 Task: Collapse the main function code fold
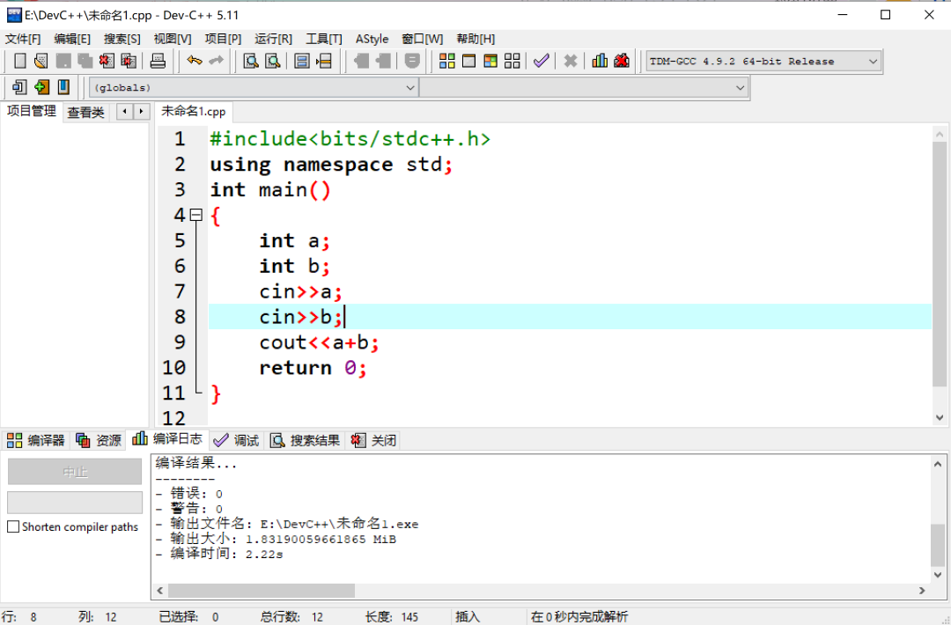195,215
